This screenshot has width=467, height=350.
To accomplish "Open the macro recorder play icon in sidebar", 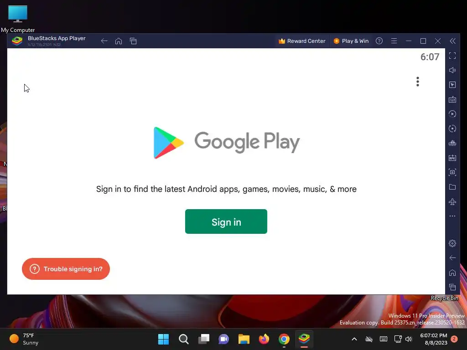I will (x=452, y=114).
